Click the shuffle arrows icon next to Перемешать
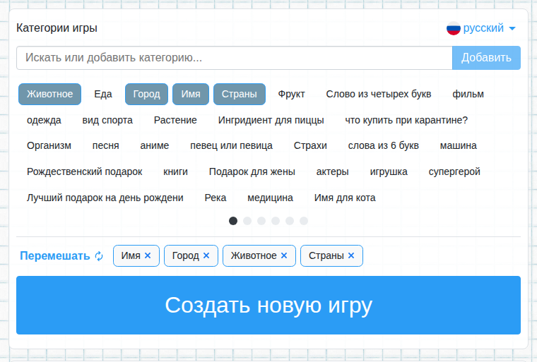The width and height of the screenshot is (537, 362). (99, 256)
